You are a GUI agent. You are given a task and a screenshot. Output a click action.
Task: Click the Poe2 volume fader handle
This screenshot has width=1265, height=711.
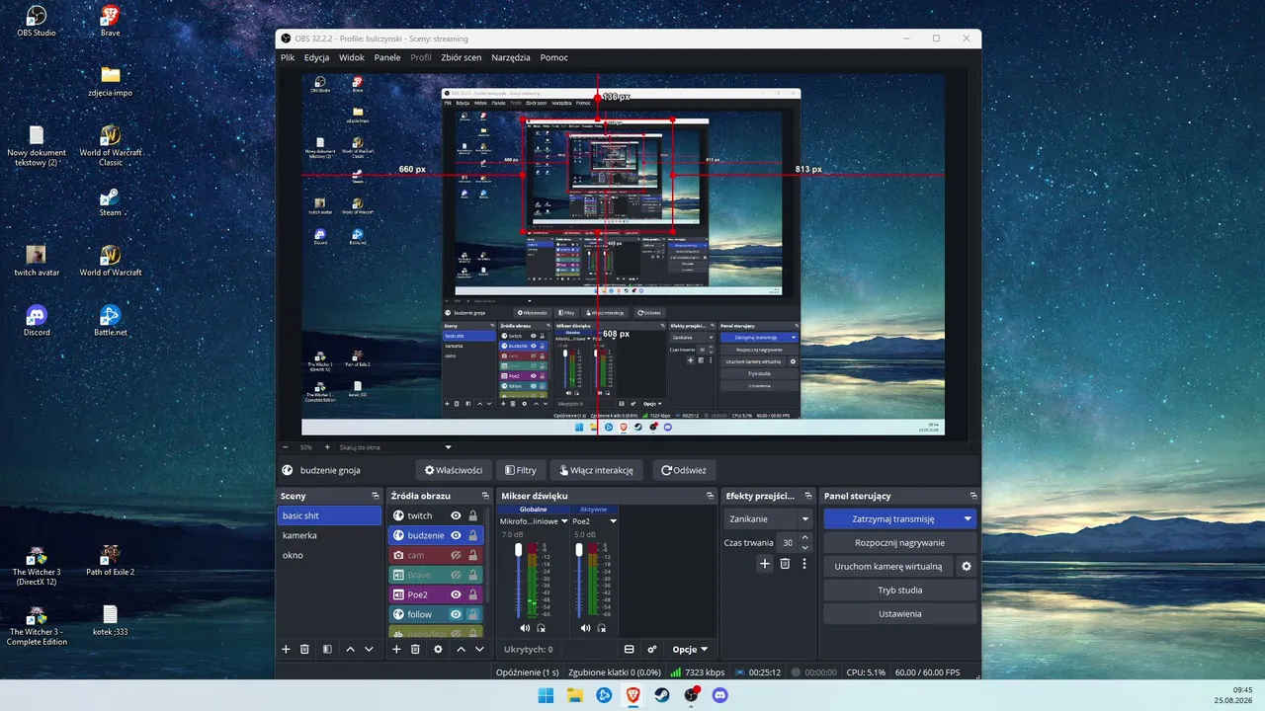pos(579,550)
